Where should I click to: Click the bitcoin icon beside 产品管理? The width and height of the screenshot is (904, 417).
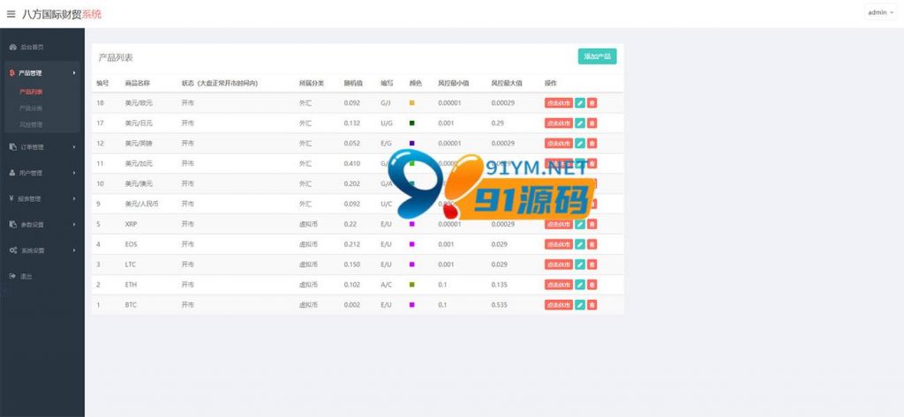click(12, 73)
